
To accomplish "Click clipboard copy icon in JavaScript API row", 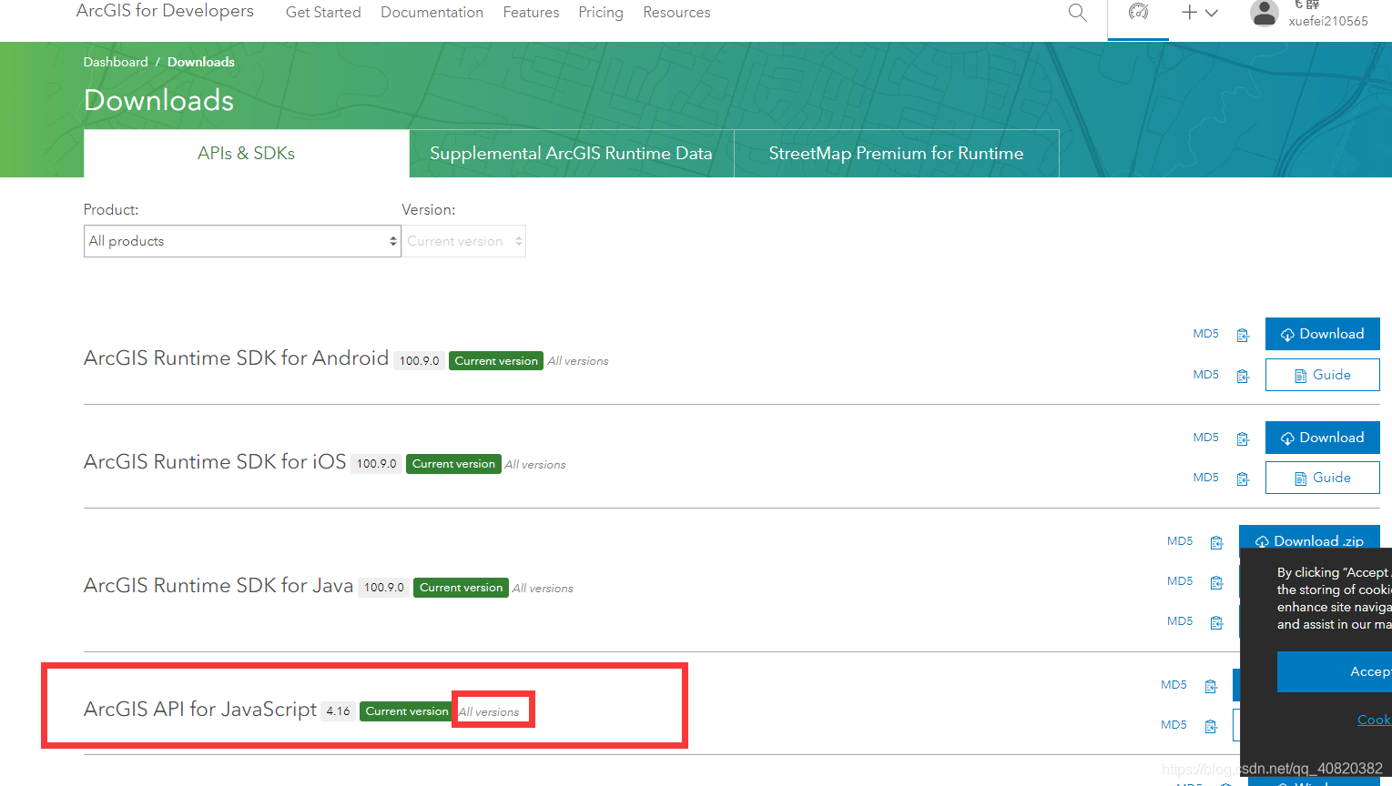I will 1210,685.
